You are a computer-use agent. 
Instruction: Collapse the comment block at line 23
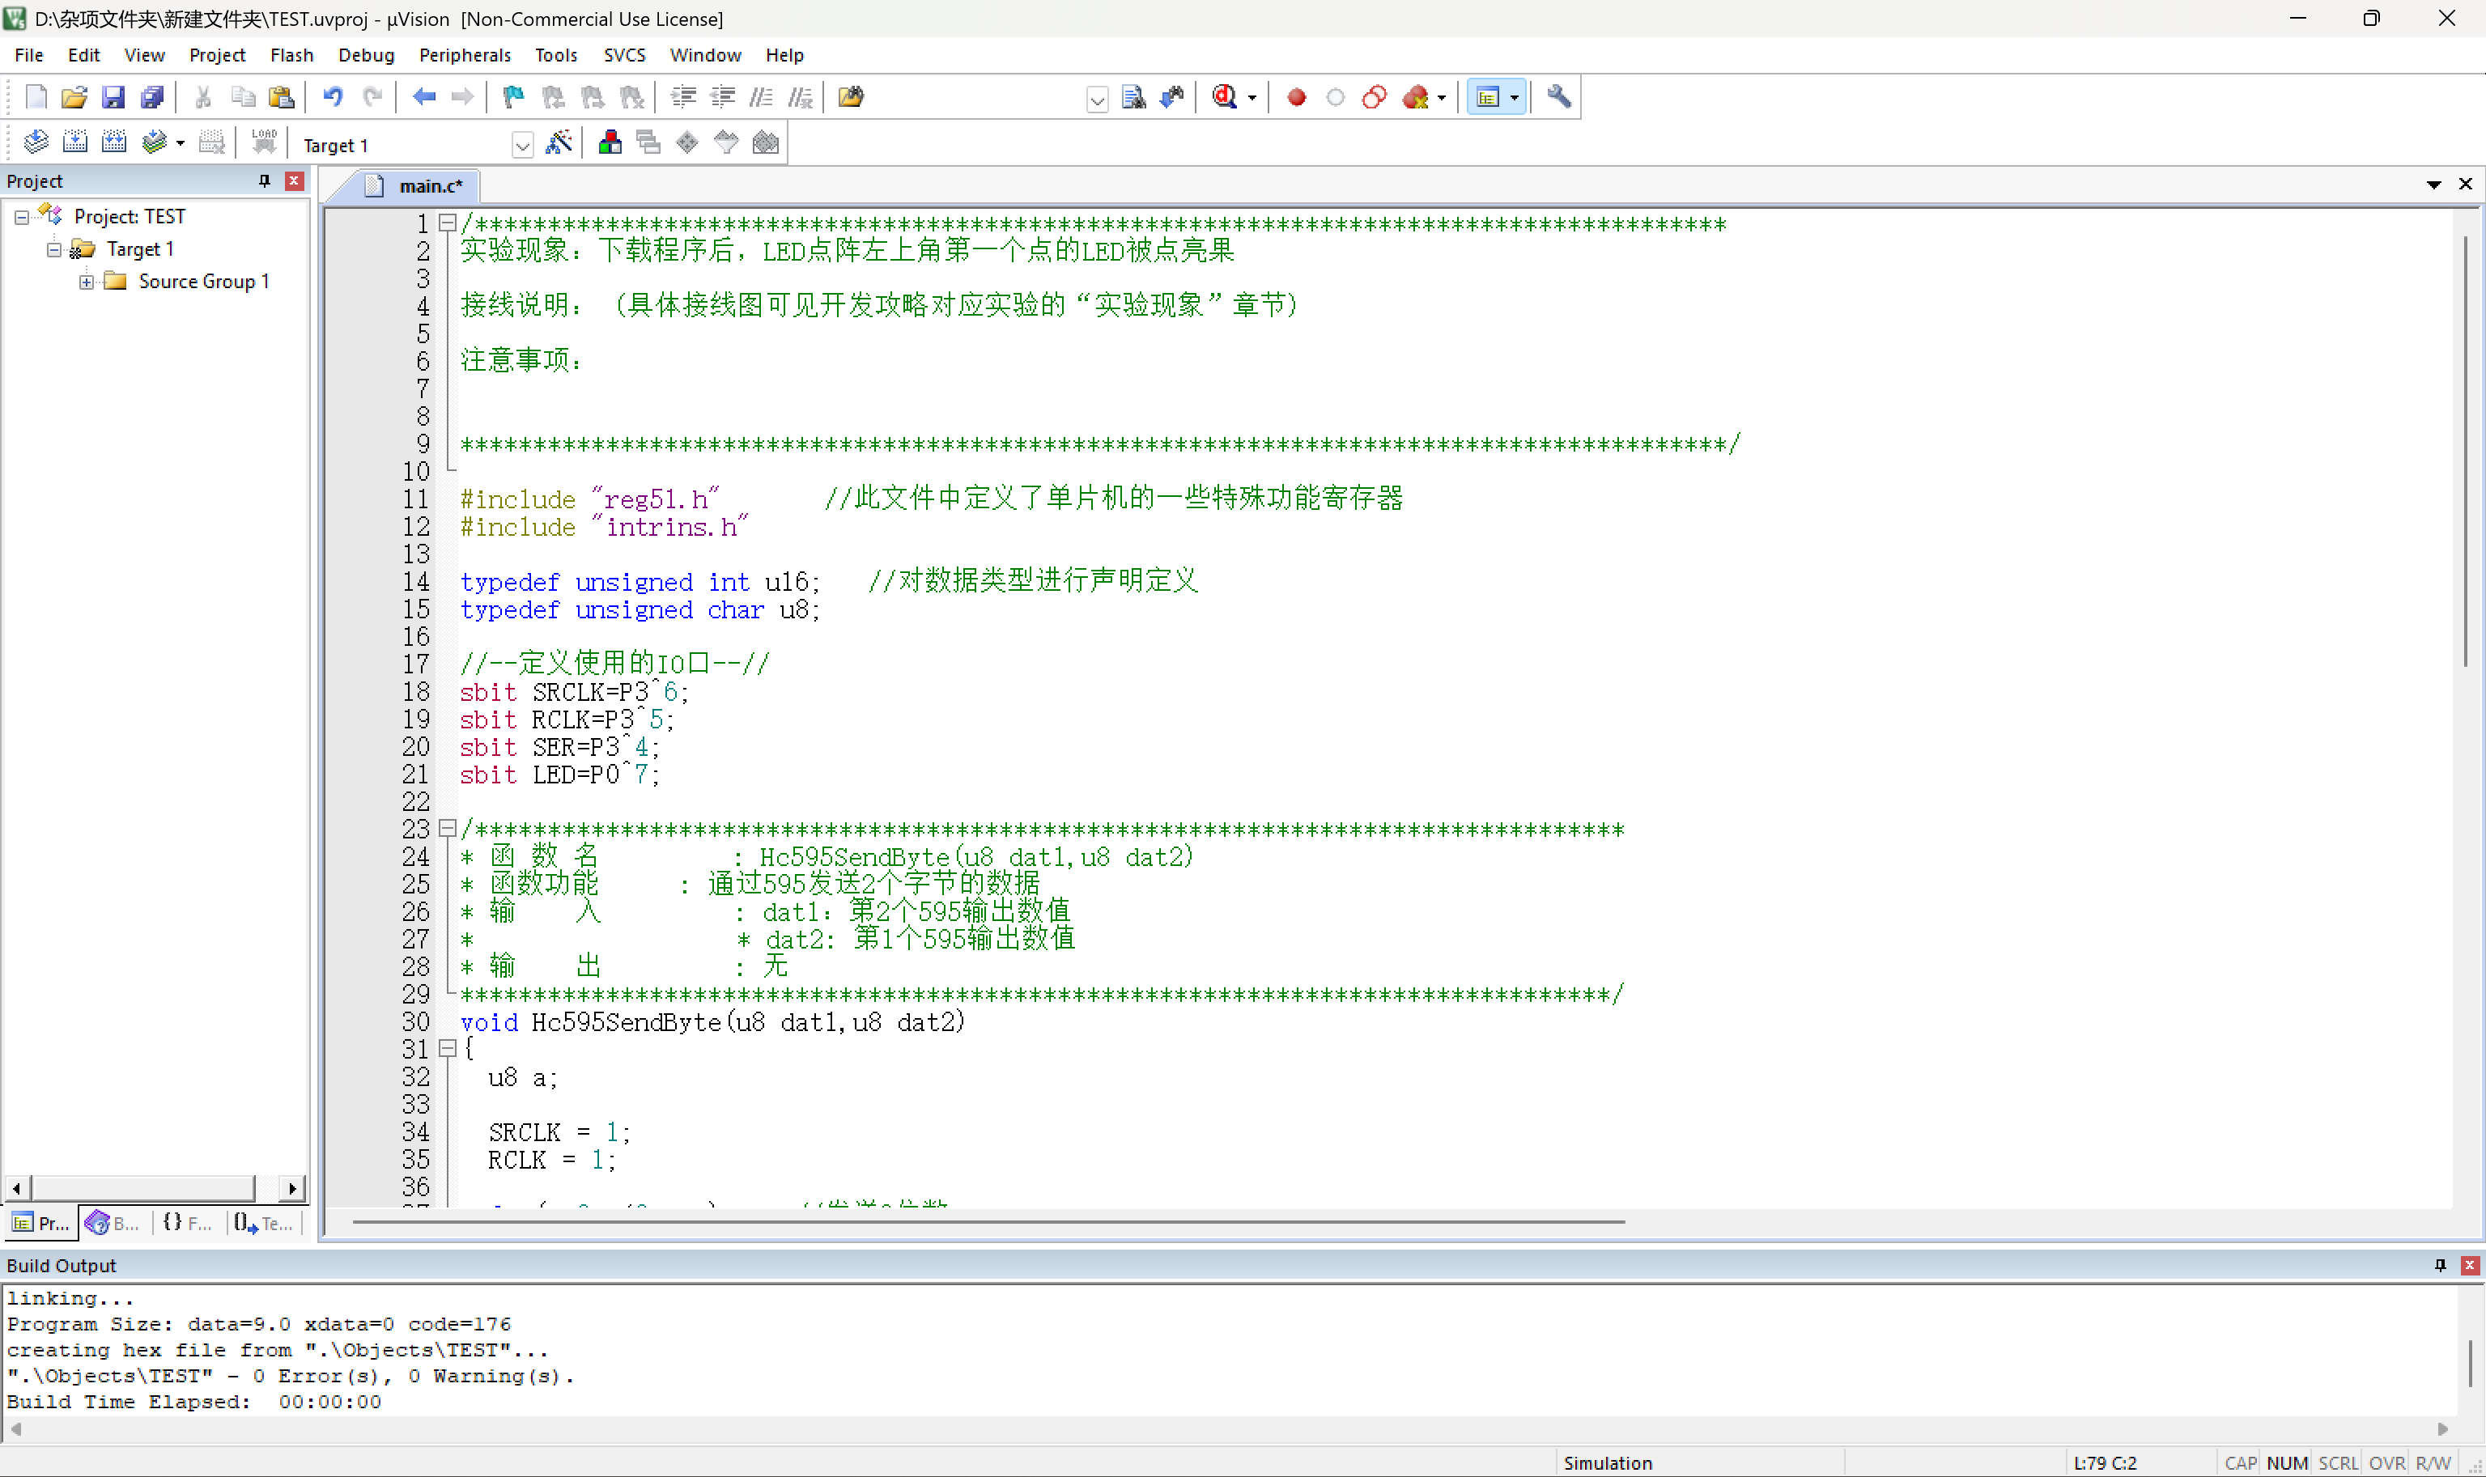(x=448, y=828)
